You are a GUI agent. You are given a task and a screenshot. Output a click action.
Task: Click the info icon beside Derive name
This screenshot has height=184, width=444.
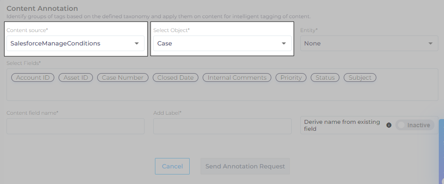tap(389, 125)
